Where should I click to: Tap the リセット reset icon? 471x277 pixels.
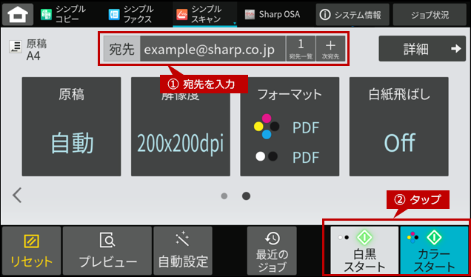click(31, 251)
